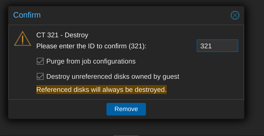Click the 'Purge from job configurations' label text
This screenshot has height=136, width=264.
[91, 61]
